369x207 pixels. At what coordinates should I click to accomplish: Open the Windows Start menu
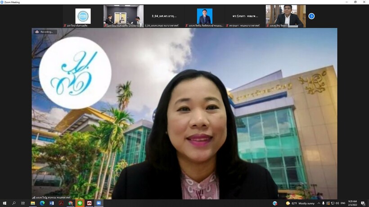4,203
